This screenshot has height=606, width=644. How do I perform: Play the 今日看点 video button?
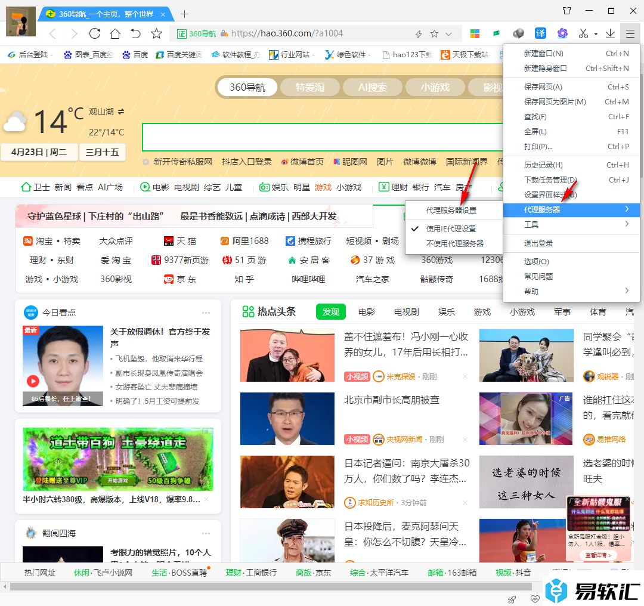coord(33,381)
